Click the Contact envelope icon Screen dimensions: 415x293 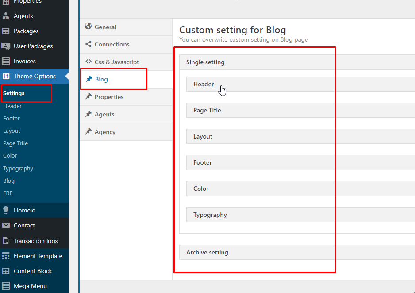(x=6, y=225)
